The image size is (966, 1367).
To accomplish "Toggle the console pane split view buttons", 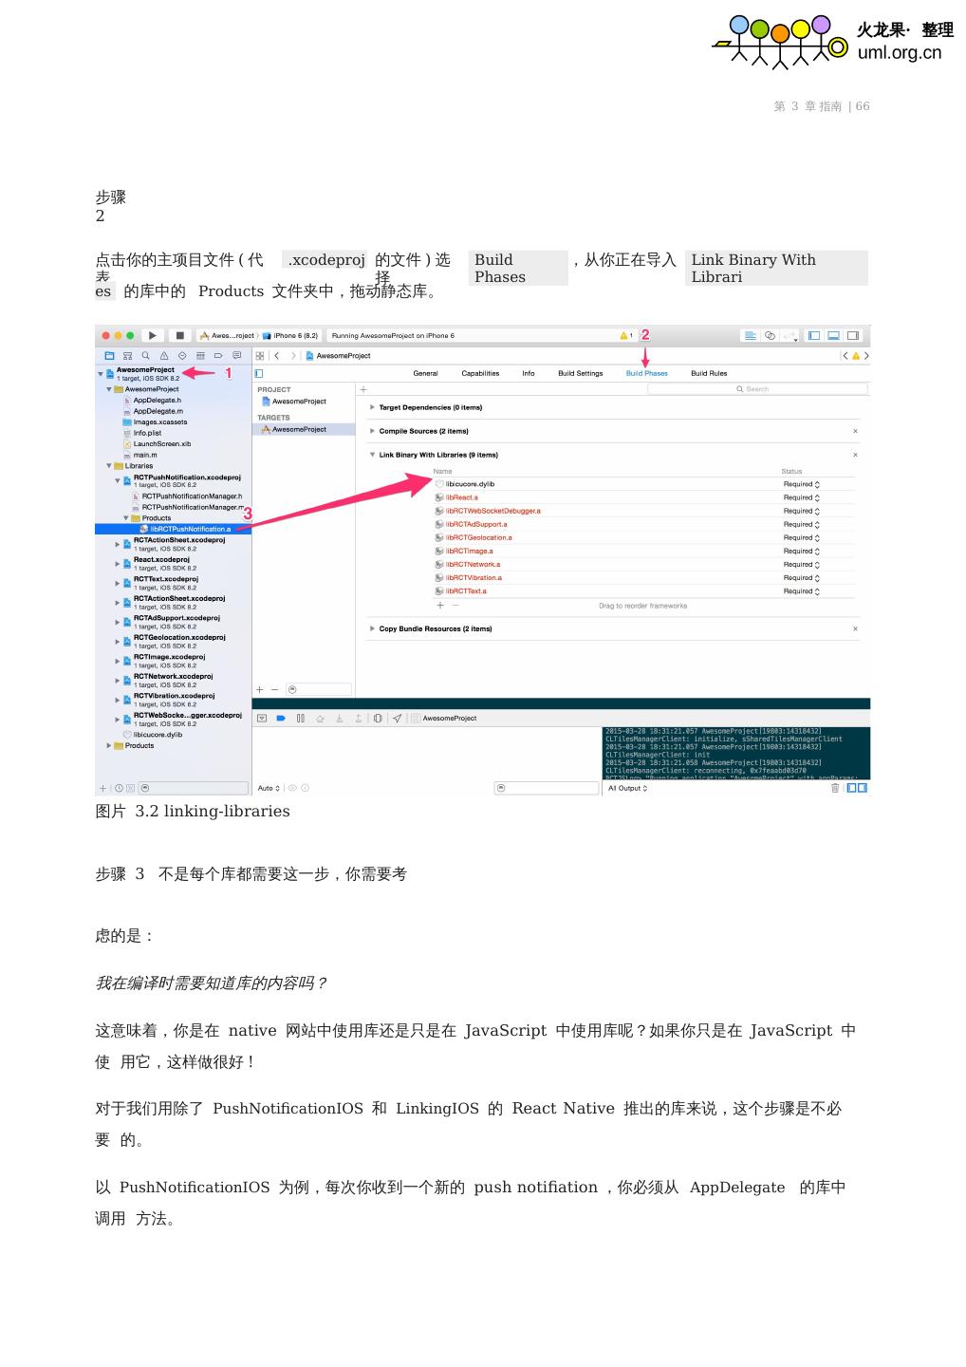I will 857,788.
